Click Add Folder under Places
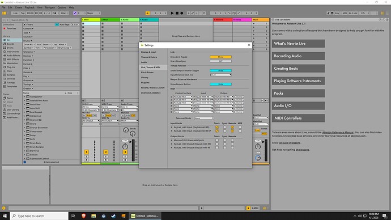Screen dimensions: 391x220 12,117
